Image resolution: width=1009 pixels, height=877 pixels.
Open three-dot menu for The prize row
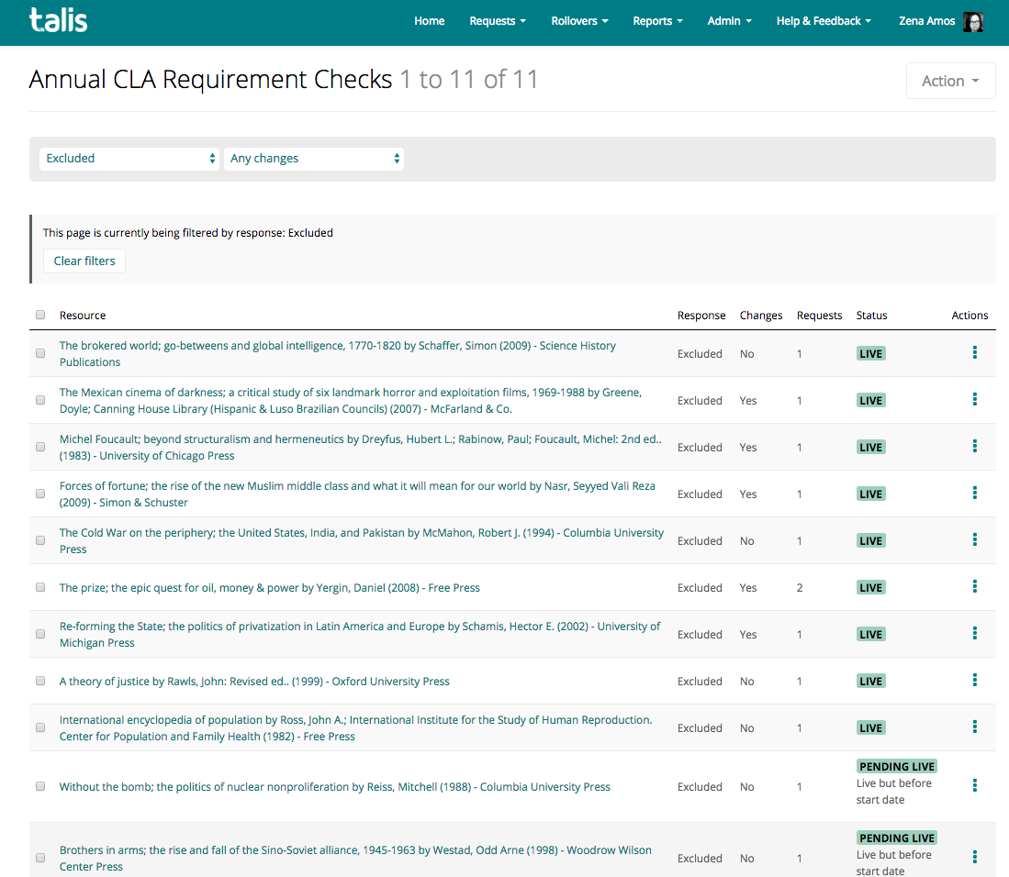tap(974, 587)
